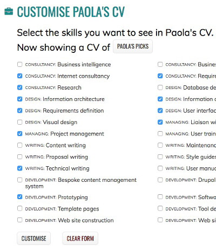Deselect Information architecture design skill

point(20,99)
